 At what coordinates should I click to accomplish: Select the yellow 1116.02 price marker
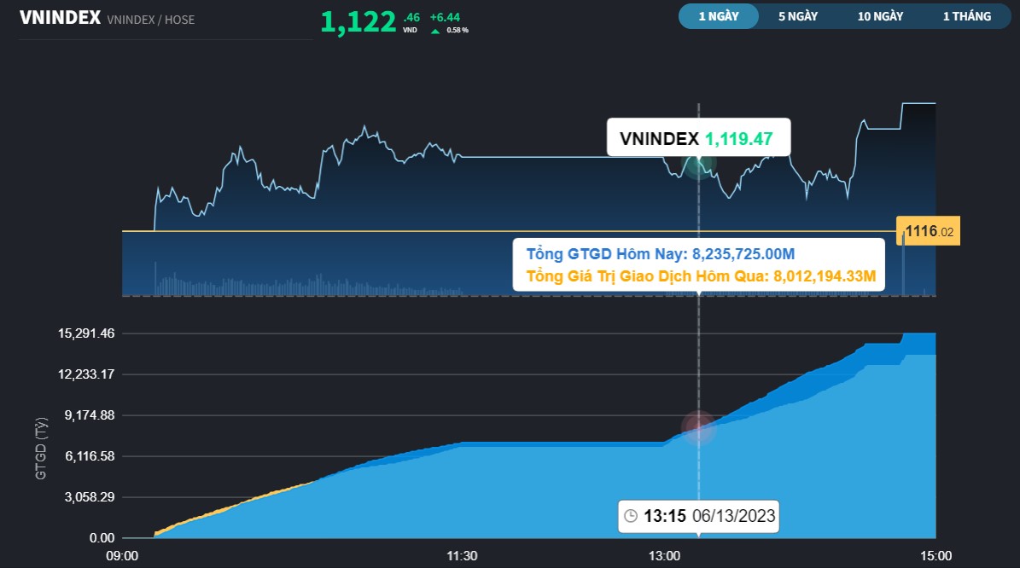point(927,230)
